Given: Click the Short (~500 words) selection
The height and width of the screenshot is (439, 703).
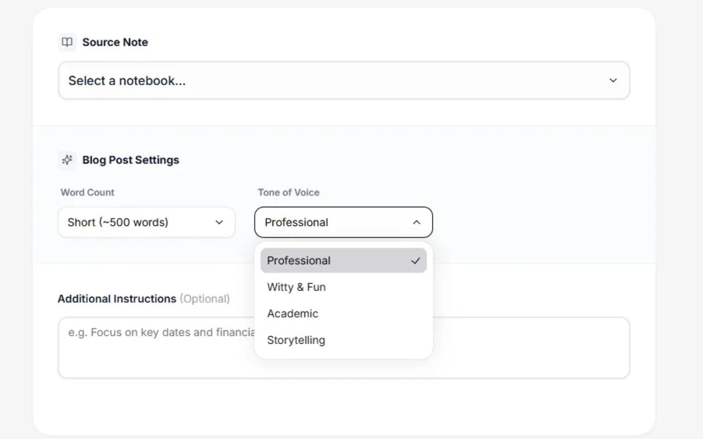Looking at the screenshot, I should click(x=117, y=222).
